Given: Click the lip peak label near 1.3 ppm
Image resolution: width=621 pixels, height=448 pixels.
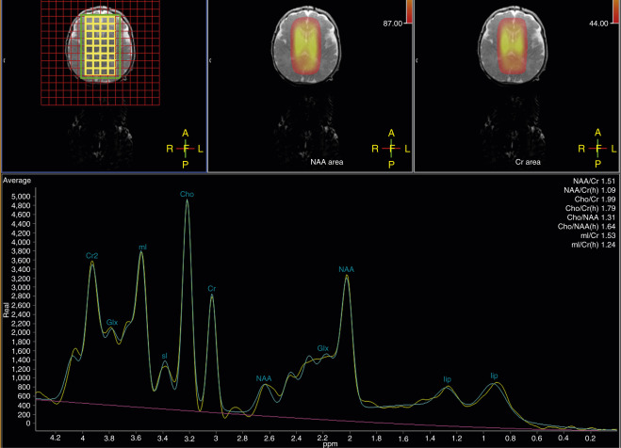Looking at the screenshot, I should pos(449,379).
